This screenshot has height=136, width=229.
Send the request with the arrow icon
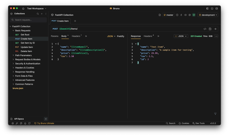pos(215,29)
